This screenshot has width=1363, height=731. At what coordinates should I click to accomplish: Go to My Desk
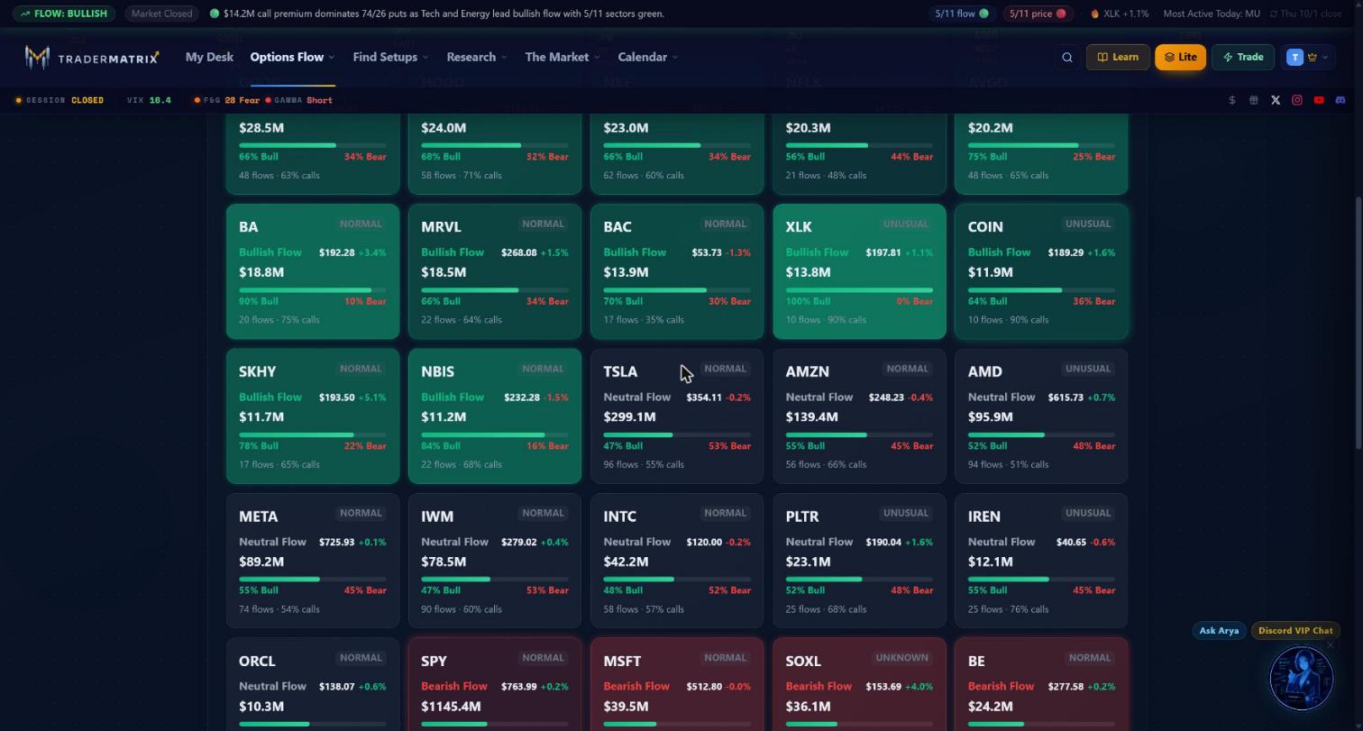coord(209,58)
